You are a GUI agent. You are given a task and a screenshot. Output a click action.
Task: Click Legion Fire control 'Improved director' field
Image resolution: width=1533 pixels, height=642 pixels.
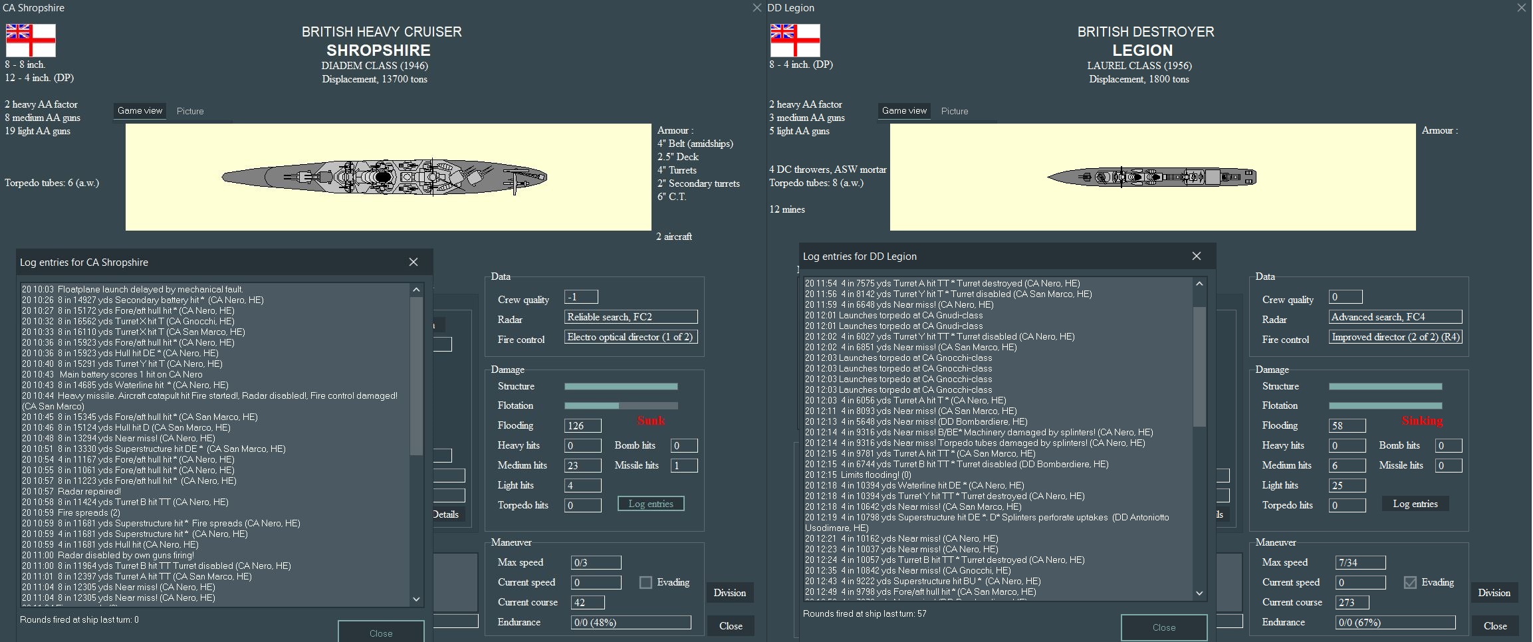pos(1395,337)
